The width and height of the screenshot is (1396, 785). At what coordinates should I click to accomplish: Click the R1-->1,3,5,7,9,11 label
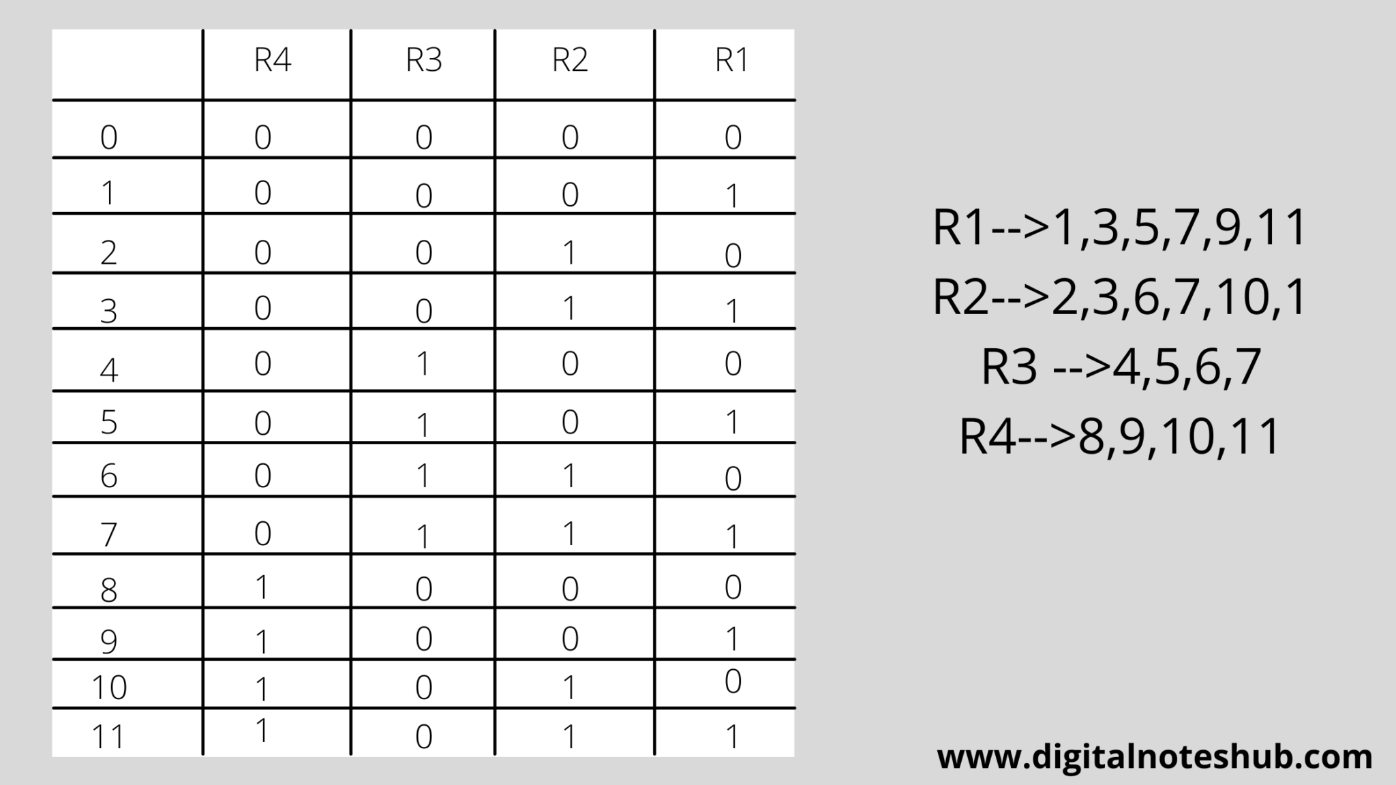1104,224
